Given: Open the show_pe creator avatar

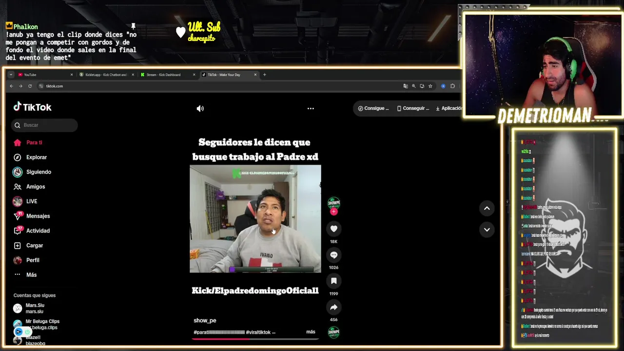Looking at the screenshot, I should pyautogui.click(x=334, y=203).
